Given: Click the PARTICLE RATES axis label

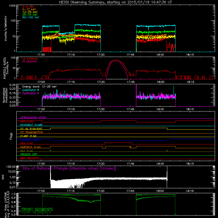Looking at the screenshot, I should [x=6, y=68].
